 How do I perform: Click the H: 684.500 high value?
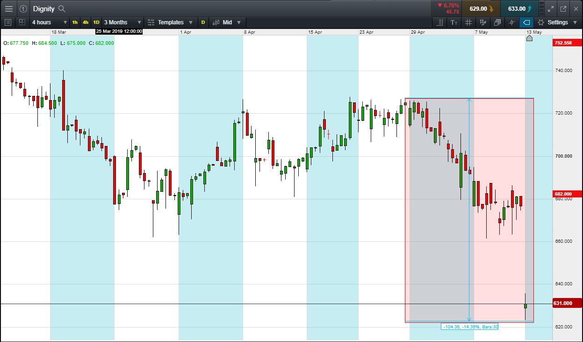pos(44,43)
